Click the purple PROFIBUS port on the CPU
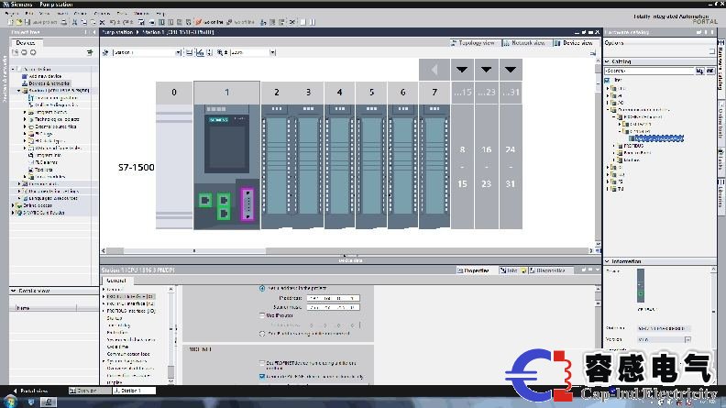The width and height of the screenshot is (726, 408). [247, 204]
